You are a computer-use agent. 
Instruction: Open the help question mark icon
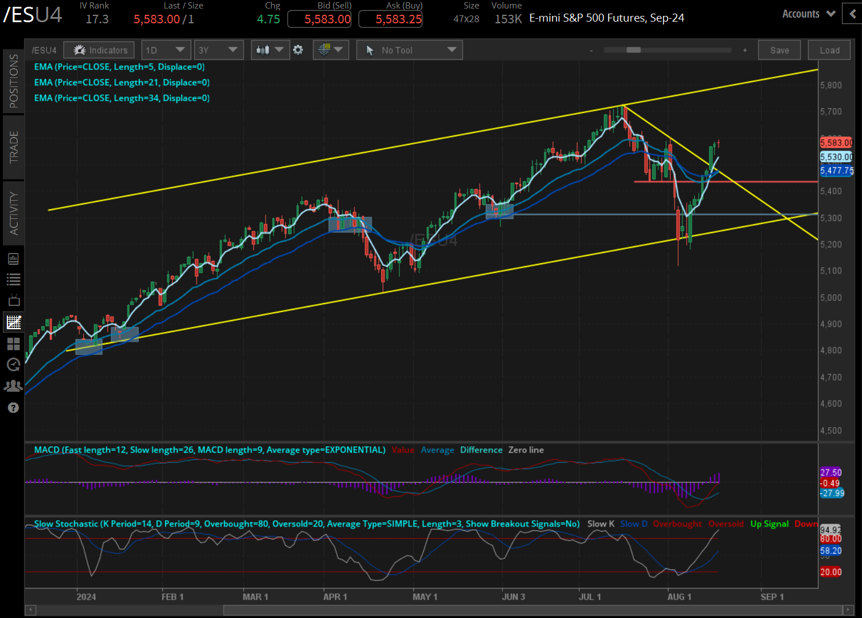tap(13, 408)
